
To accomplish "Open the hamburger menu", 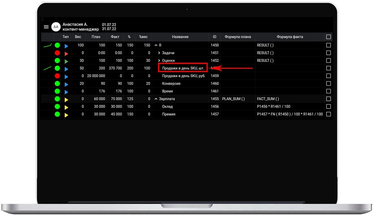I will pos(46,27).
